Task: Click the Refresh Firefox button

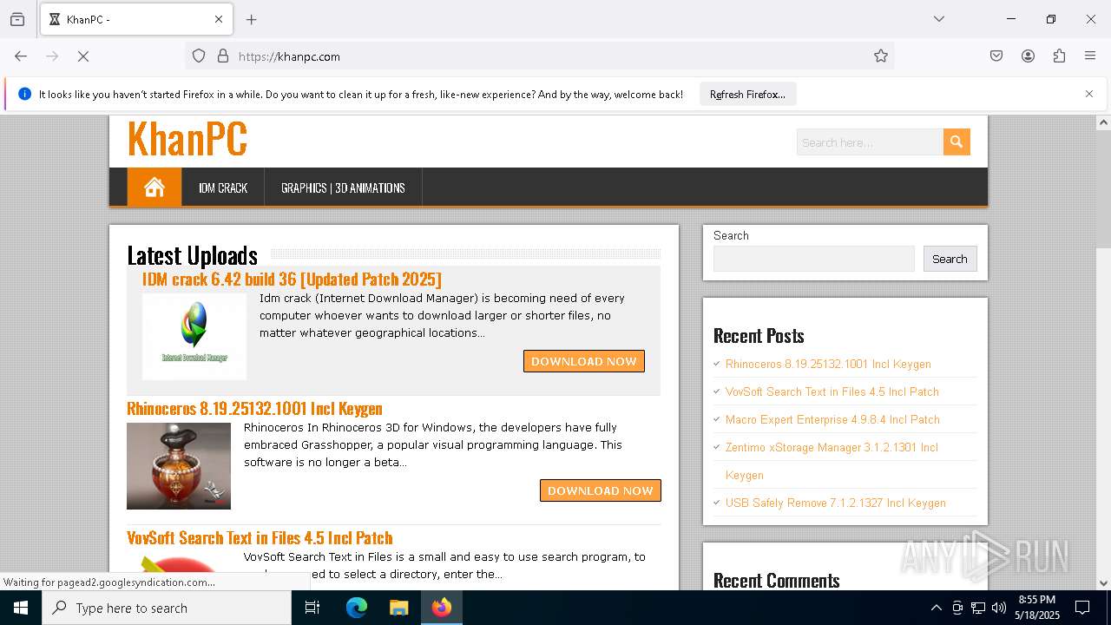Action: (x=747, y=95)
